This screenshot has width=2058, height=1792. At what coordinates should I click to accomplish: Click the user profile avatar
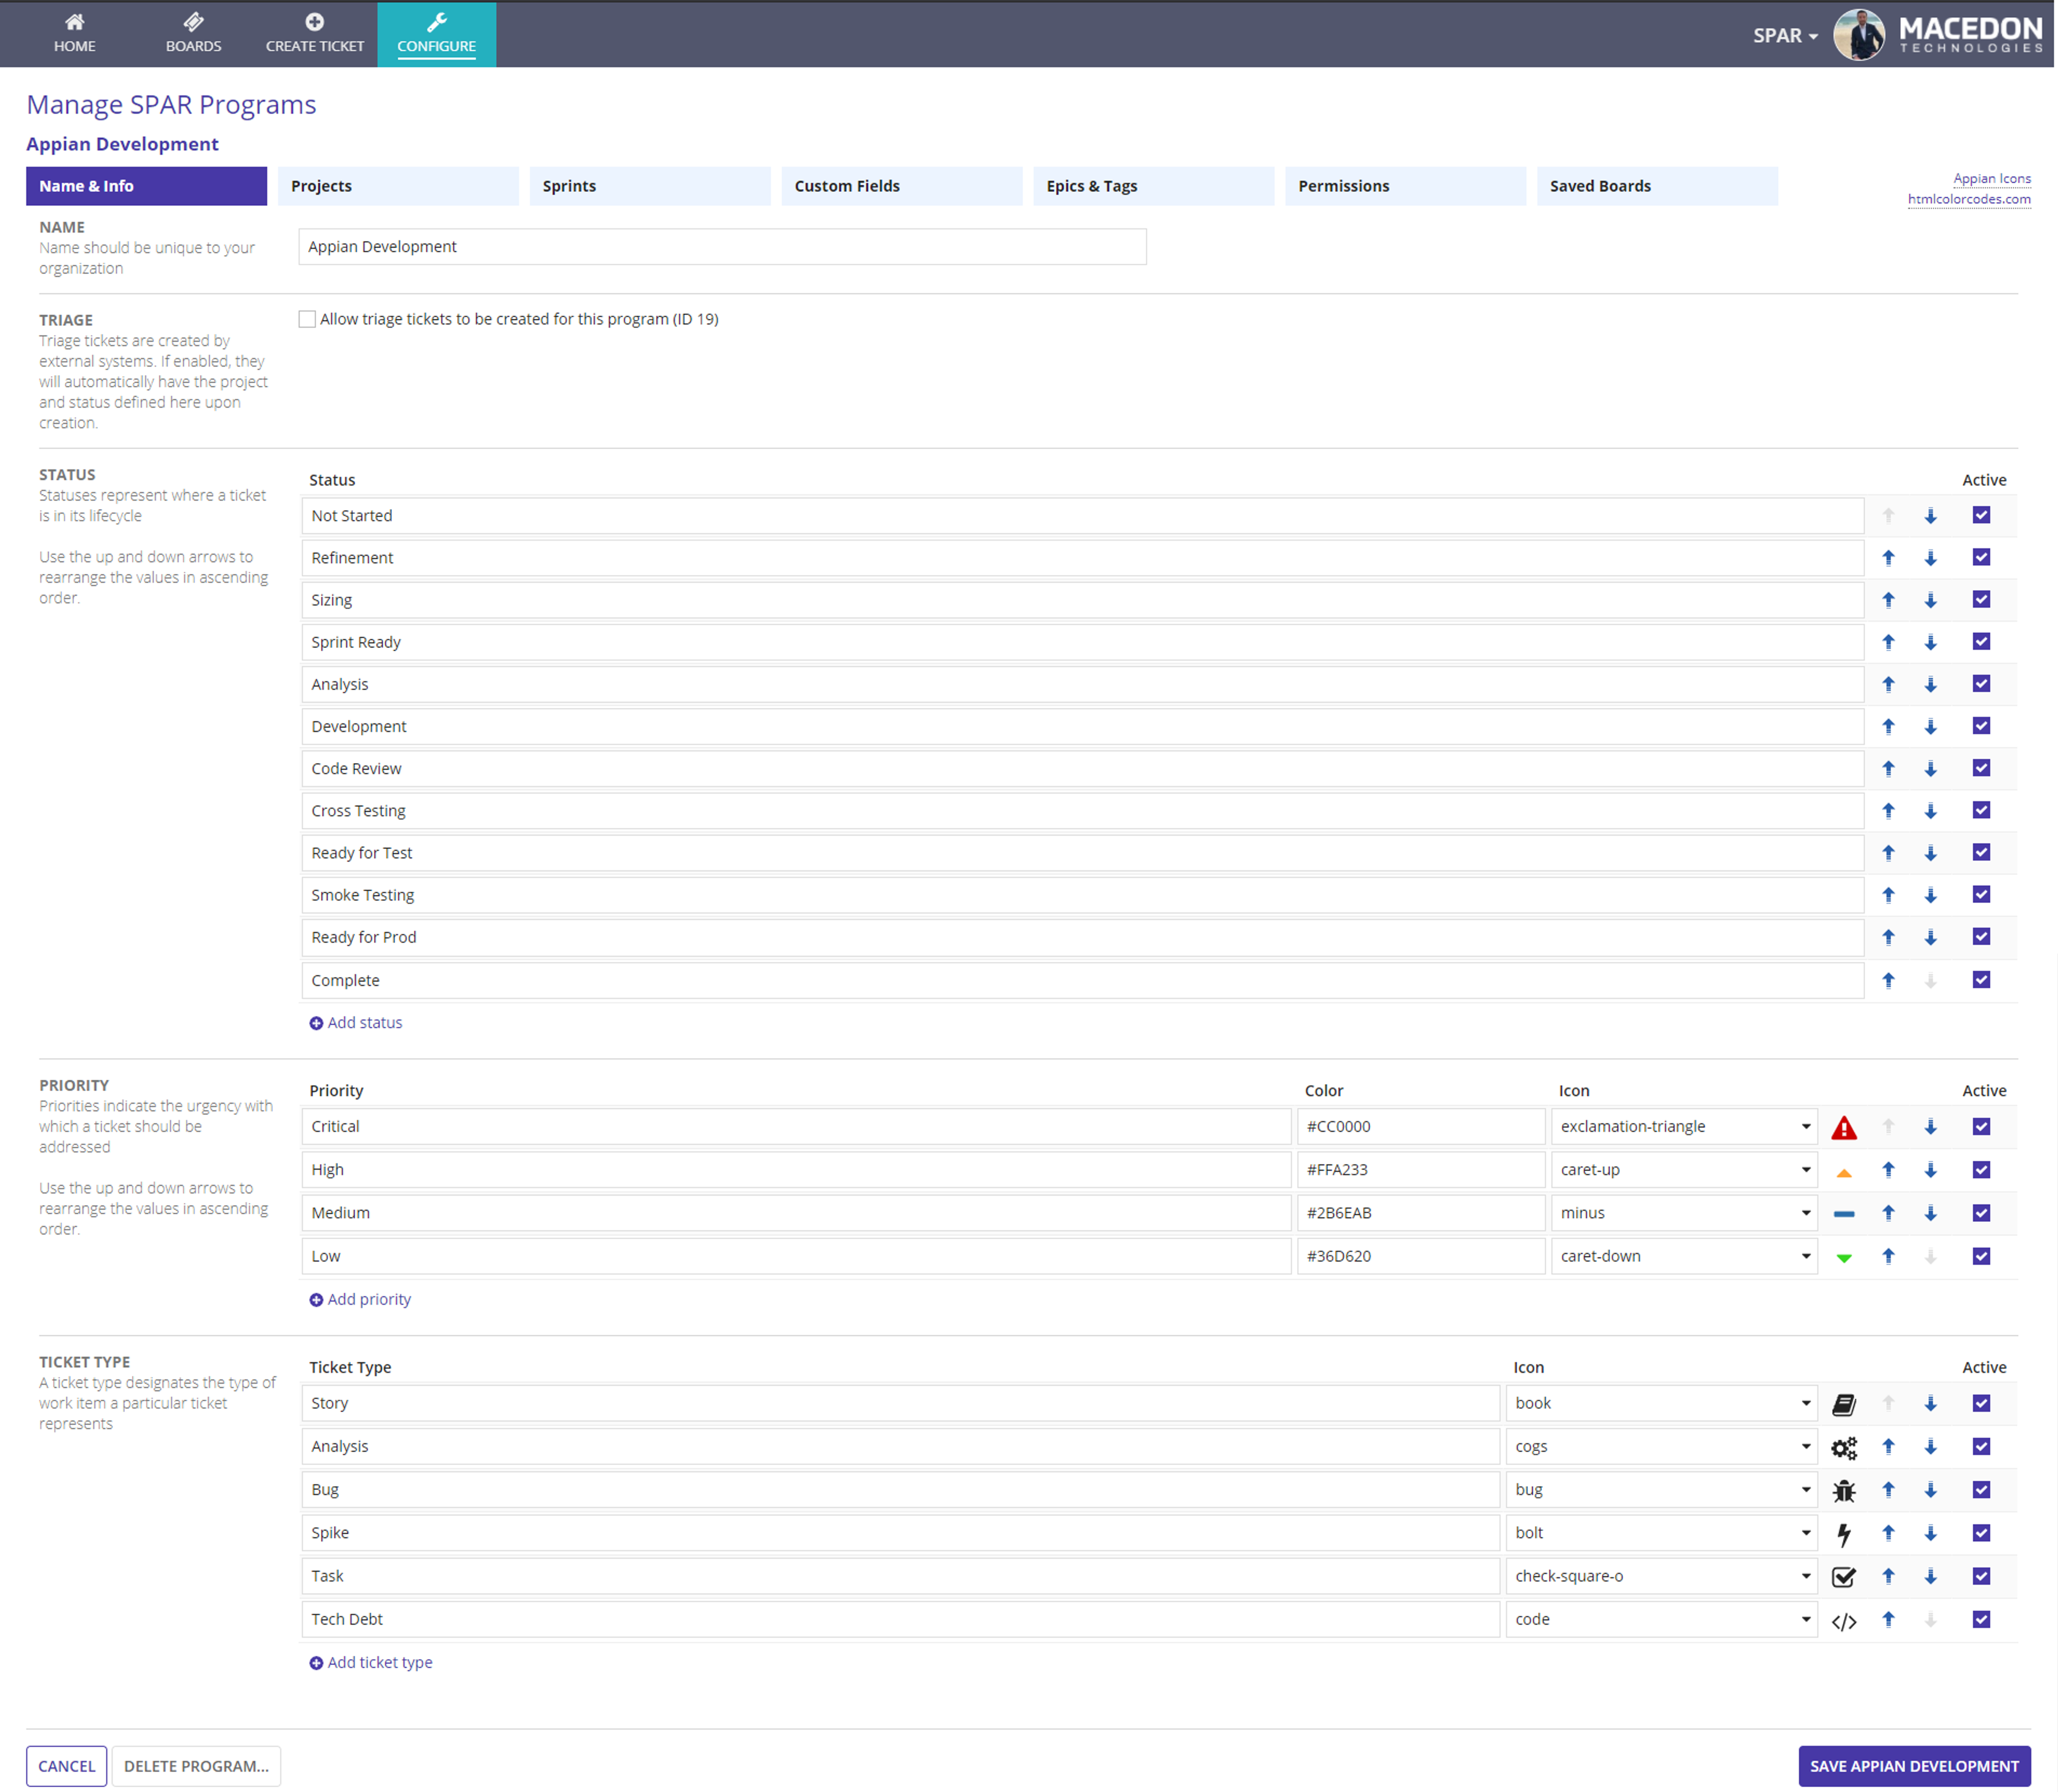click(x=1858, y=35)
